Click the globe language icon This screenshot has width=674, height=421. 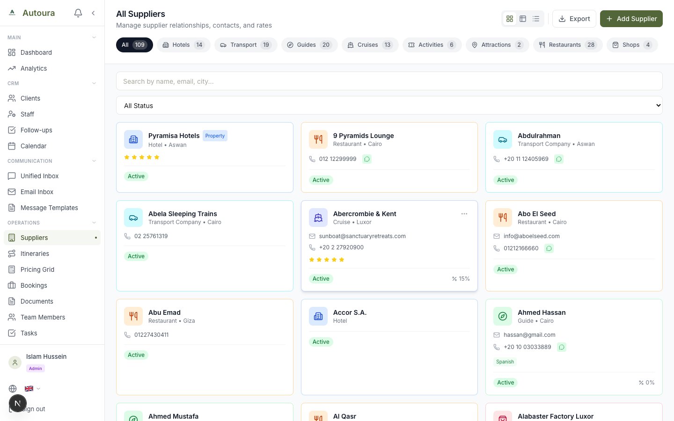(x=13, y=389)
